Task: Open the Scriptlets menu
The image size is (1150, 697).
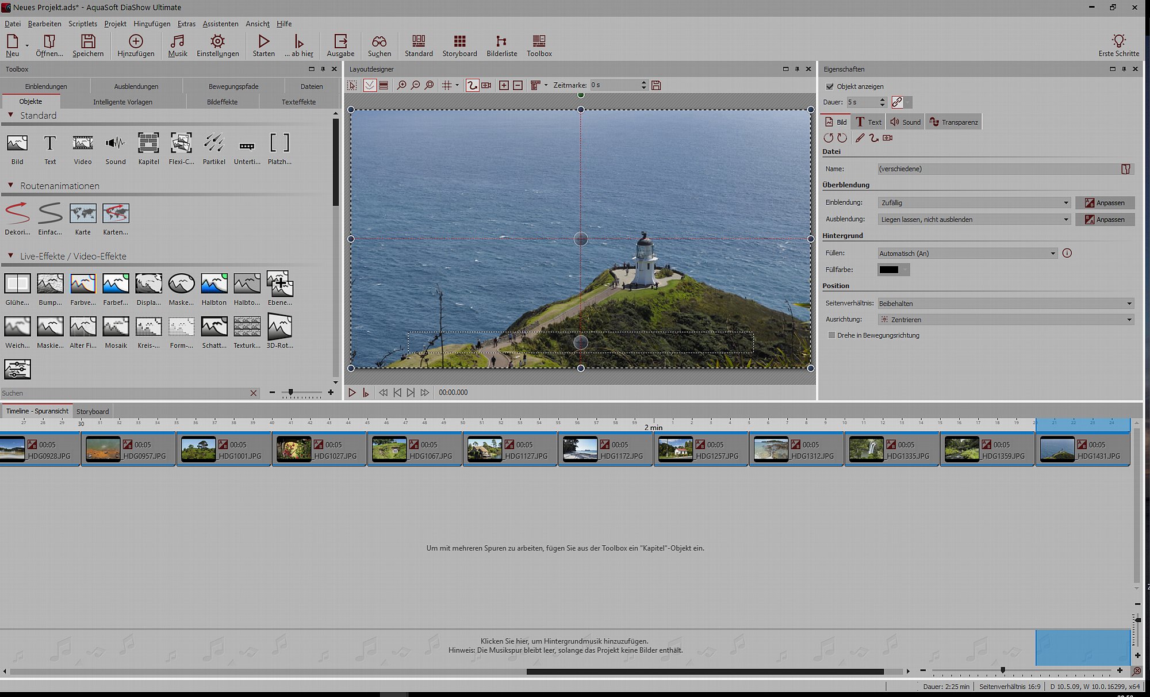Action: (x=83, y=24)
